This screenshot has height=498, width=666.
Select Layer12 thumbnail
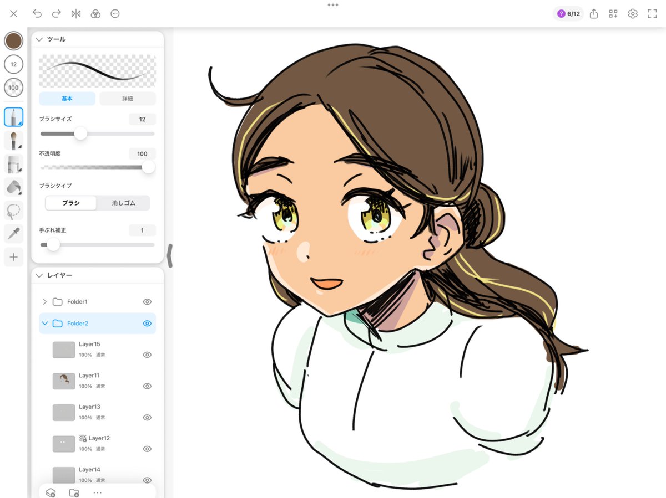pyautogui.click(x=64, y=444)
